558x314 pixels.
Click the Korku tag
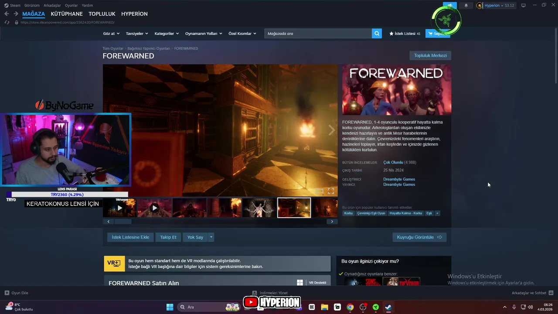pyautogui.click(x=348, y=213)
